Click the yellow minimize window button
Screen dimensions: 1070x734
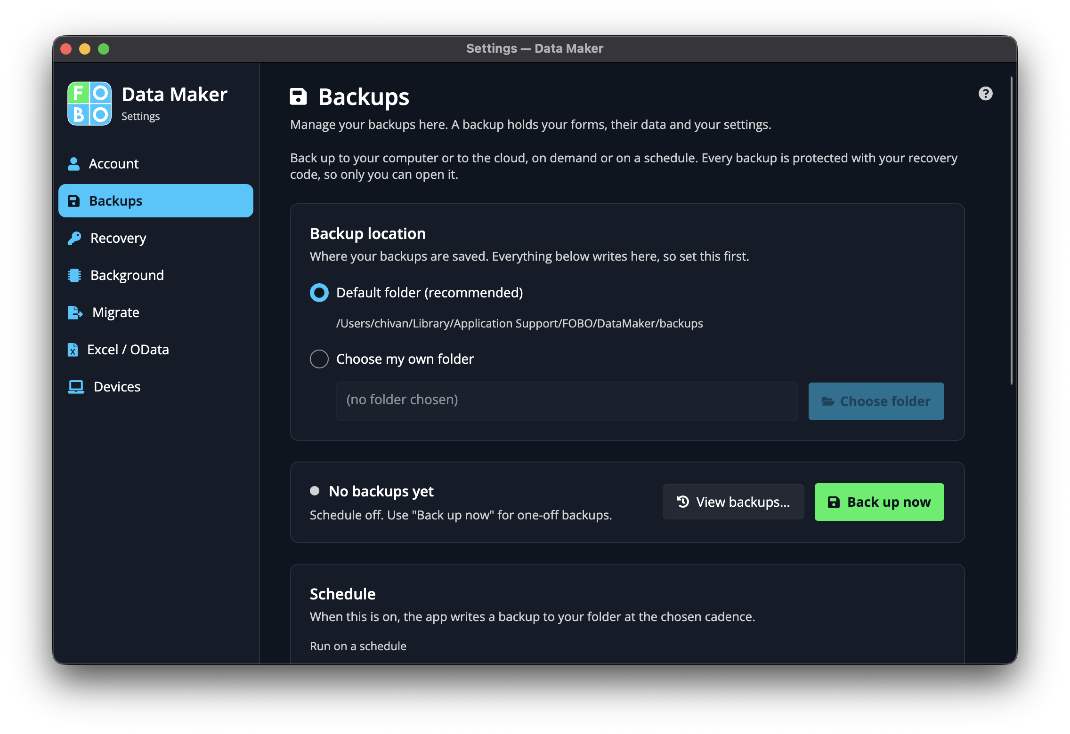click(85, 49)
